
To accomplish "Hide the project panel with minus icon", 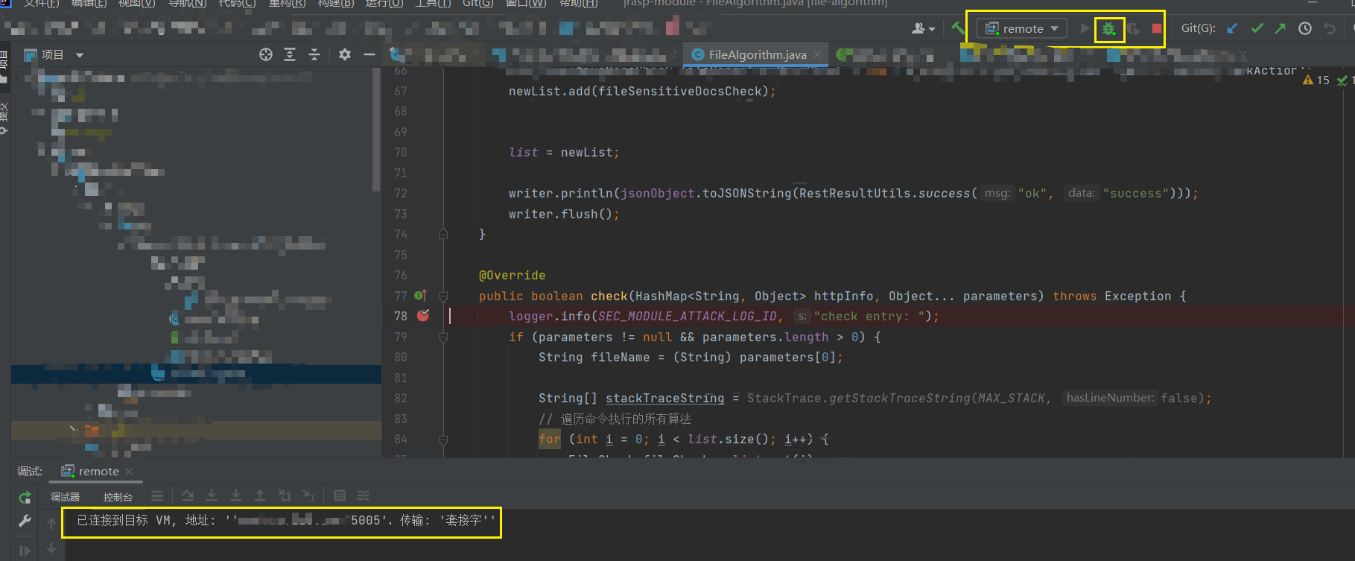I will tap(369, 54).
